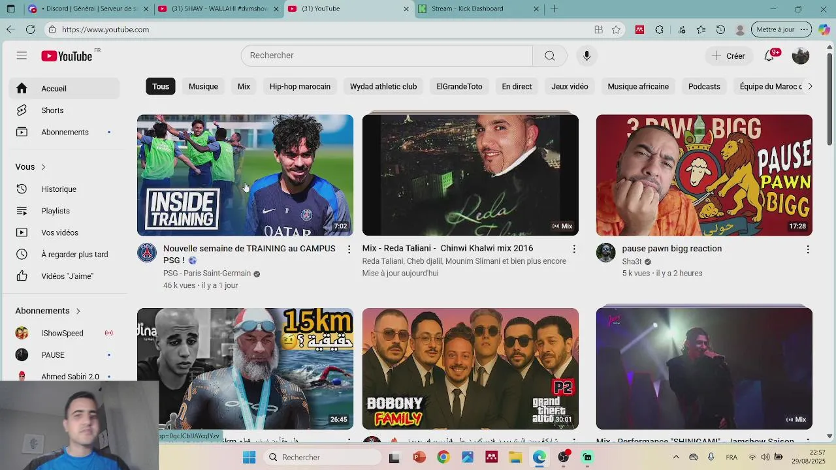Open Shorts from the sidebar

pos(64,110)
